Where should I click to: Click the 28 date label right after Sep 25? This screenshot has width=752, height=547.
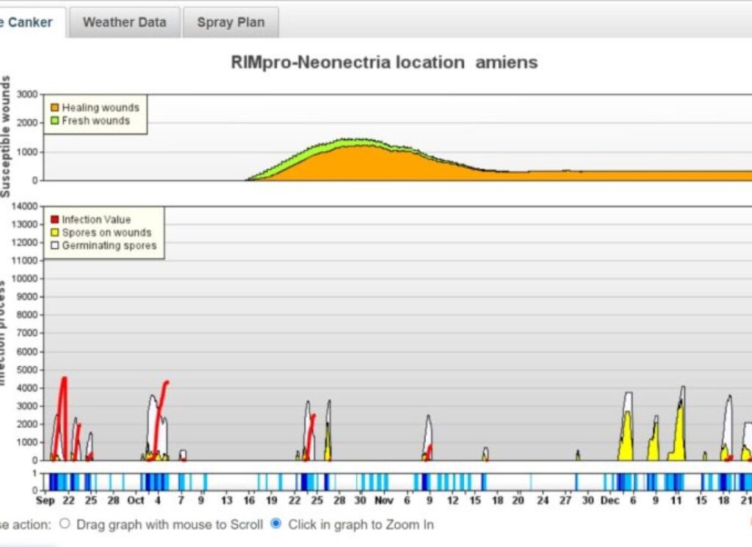[x=113, y=501]
